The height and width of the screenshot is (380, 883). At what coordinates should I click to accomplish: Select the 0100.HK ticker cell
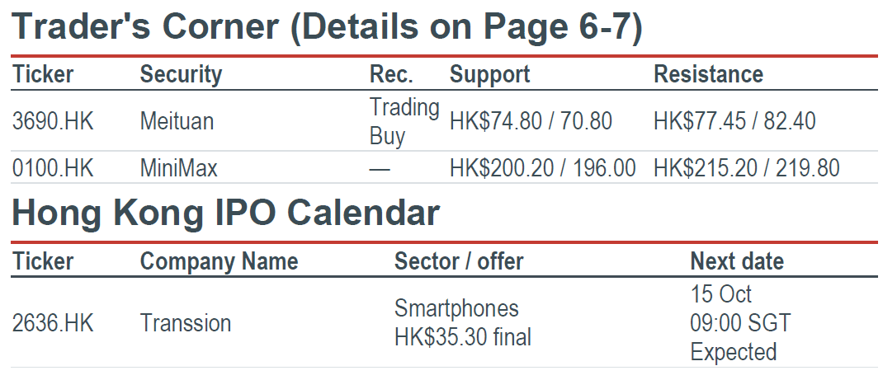tap(53, 168)
